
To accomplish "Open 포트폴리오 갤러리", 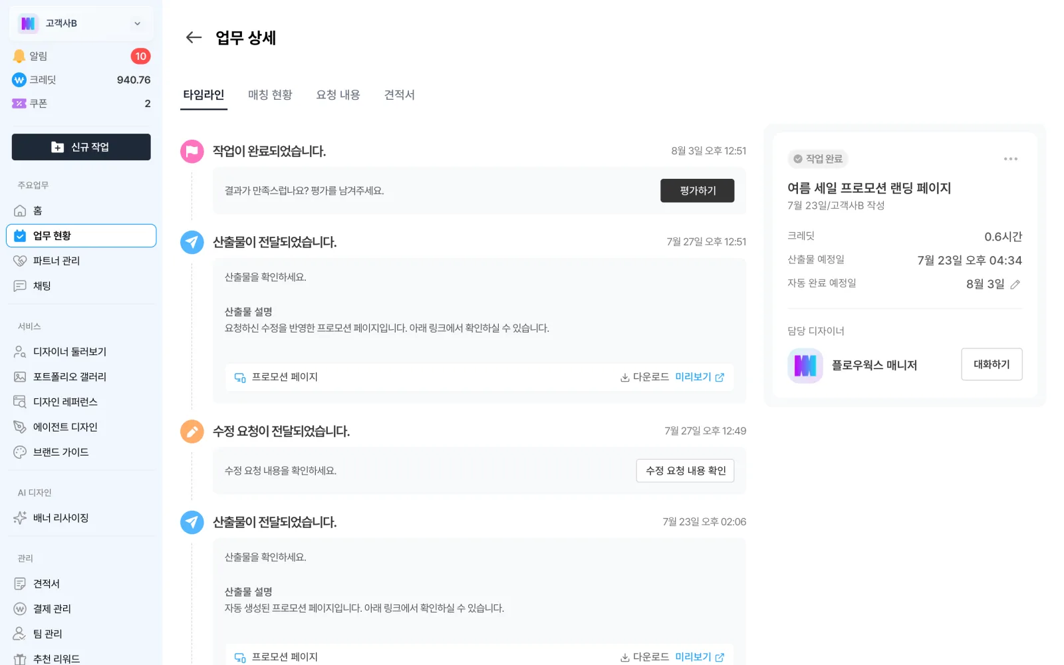I will point(81,377).
